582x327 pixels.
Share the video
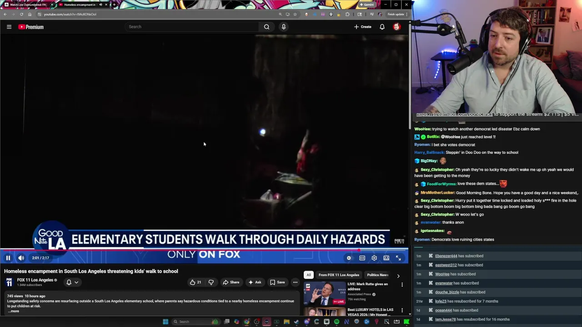[231, 282]
